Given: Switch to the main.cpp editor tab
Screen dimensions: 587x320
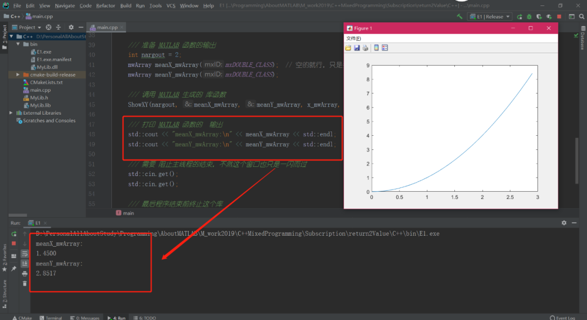Looking at the screenshot, I should (107, 27).
